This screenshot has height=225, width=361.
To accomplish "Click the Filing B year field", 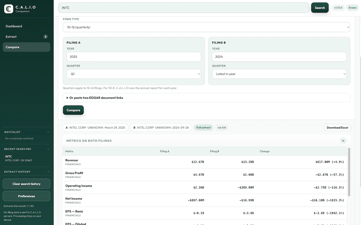I will pos(279,57).
